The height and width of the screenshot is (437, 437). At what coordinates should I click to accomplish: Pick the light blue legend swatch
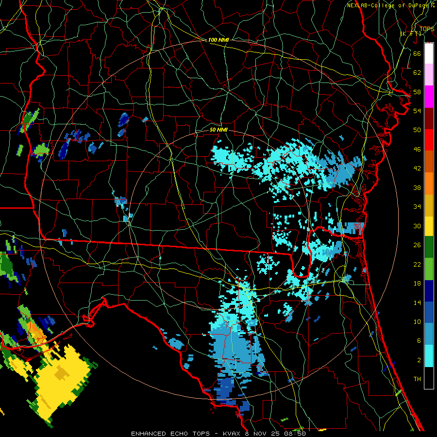point(429,334)
